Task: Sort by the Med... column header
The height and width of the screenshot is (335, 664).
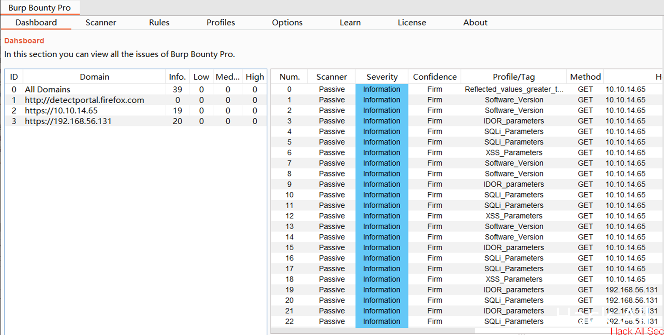Action: [228, 77]
